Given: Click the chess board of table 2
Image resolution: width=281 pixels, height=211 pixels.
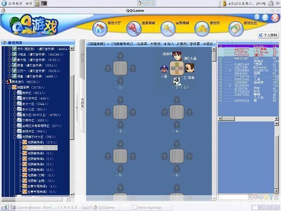Looking at the screenshot, I should pos(177,69).
